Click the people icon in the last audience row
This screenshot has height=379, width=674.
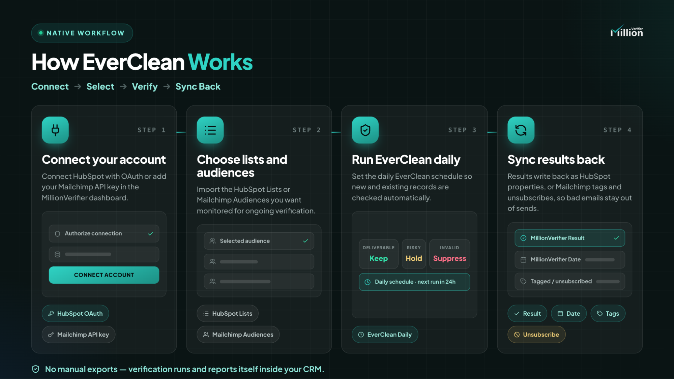213,281
